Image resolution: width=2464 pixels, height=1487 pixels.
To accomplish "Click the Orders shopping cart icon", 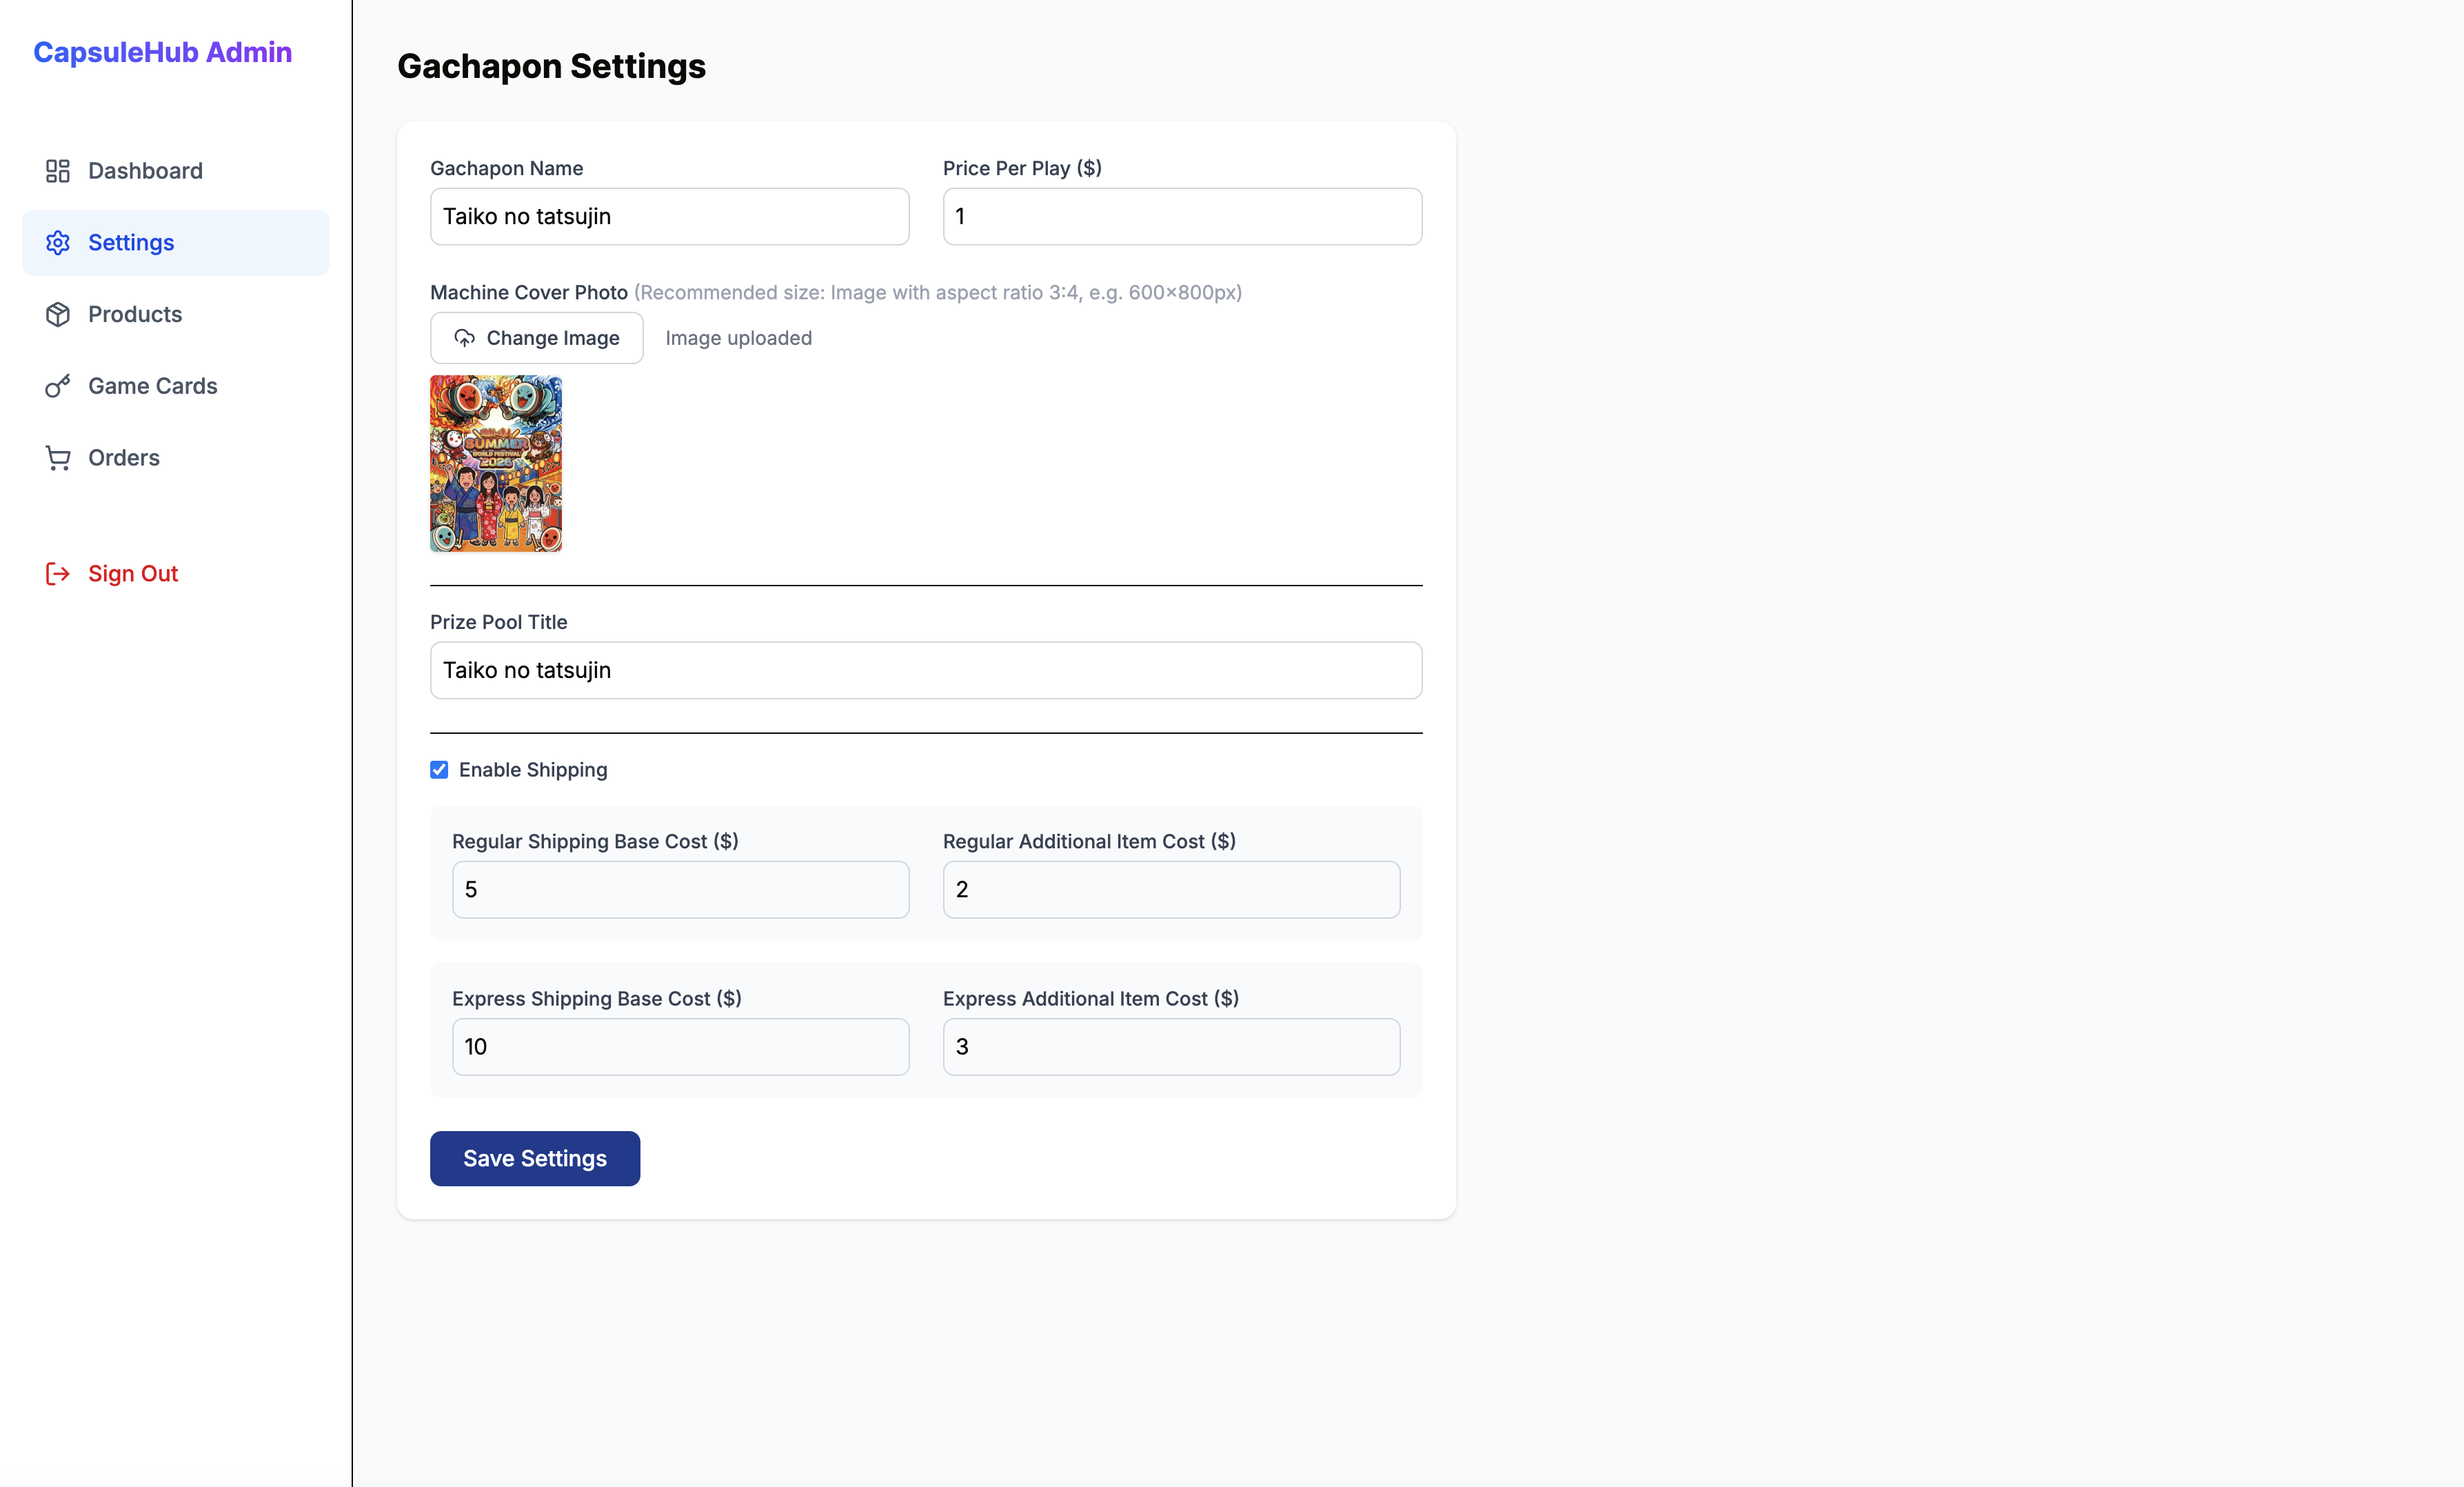I will pos(57,459).
